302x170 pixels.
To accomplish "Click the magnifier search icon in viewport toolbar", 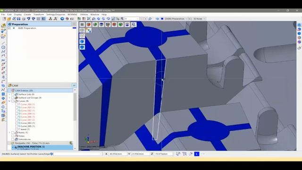I will coord(134,25).
